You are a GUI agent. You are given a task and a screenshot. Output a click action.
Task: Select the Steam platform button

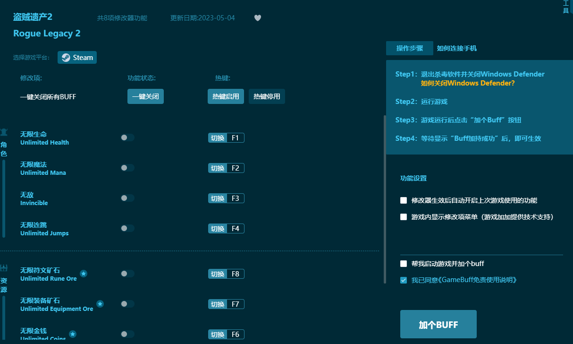pos(77,58)
